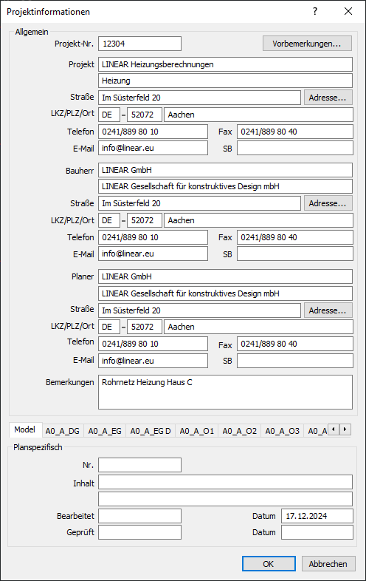
Task: Click the Planer SB field
Action: (x=295, y=361)
